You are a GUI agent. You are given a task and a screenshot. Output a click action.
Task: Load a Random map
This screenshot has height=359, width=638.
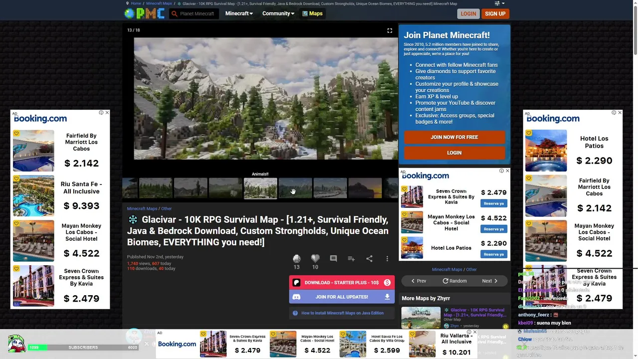(455, 281)
